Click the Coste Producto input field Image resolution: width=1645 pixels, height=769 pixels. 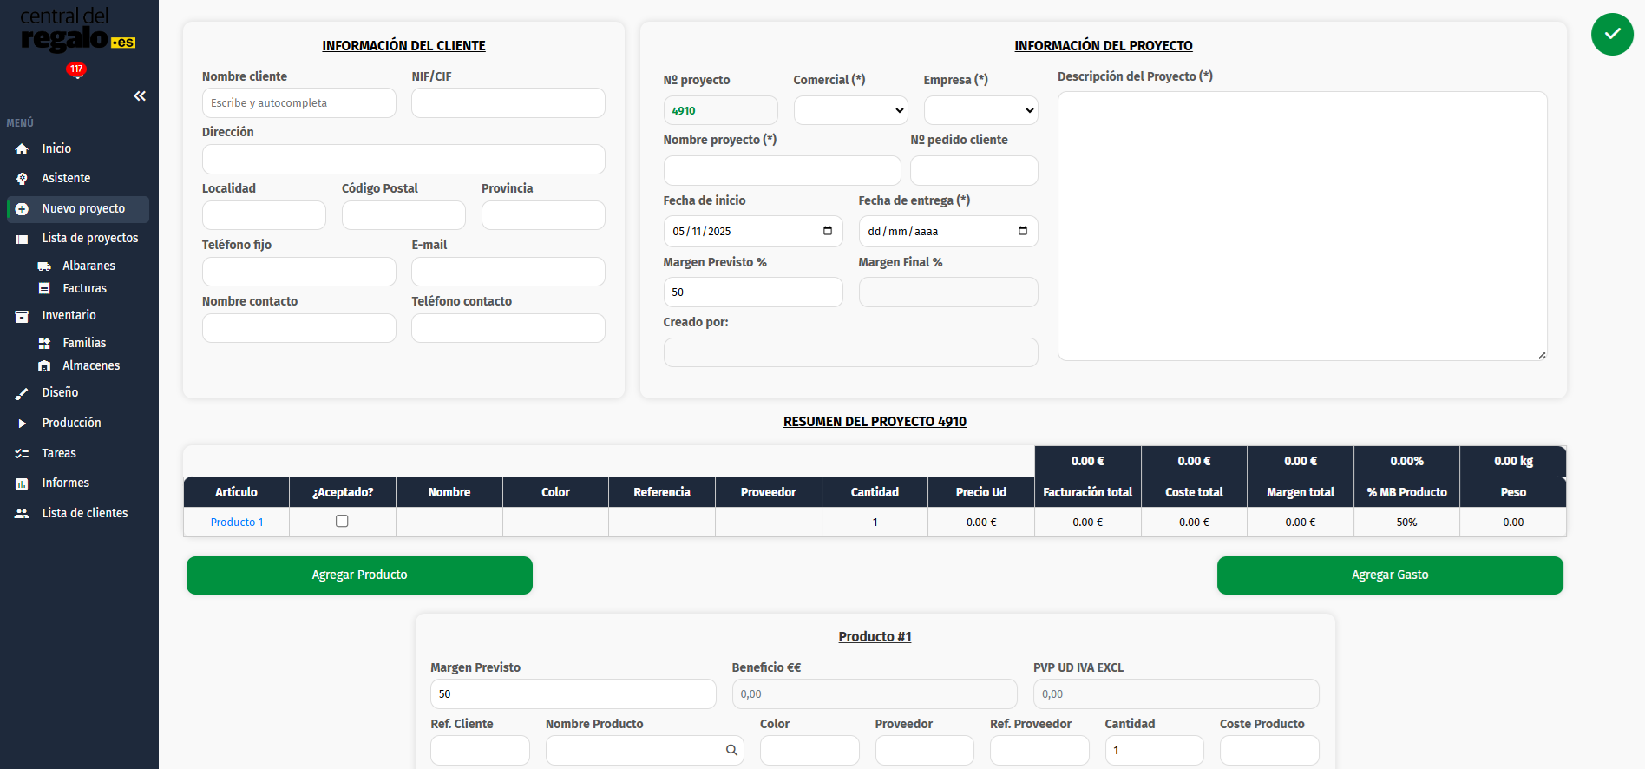[x=1269, y=750]
